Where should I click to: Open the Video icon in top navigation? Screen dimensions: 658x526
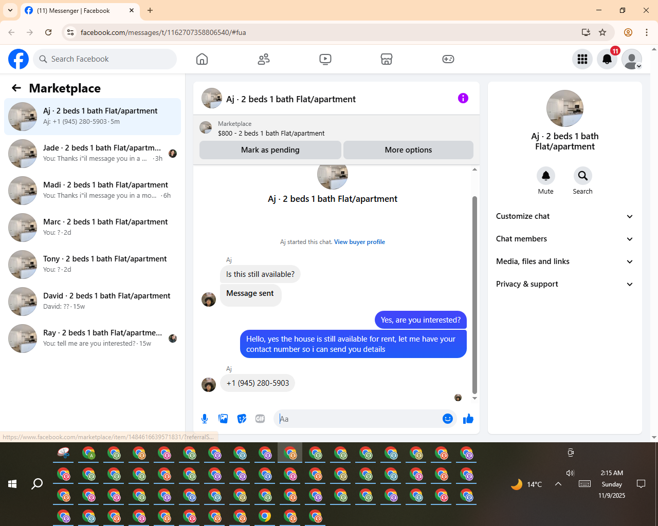point(325,59)
